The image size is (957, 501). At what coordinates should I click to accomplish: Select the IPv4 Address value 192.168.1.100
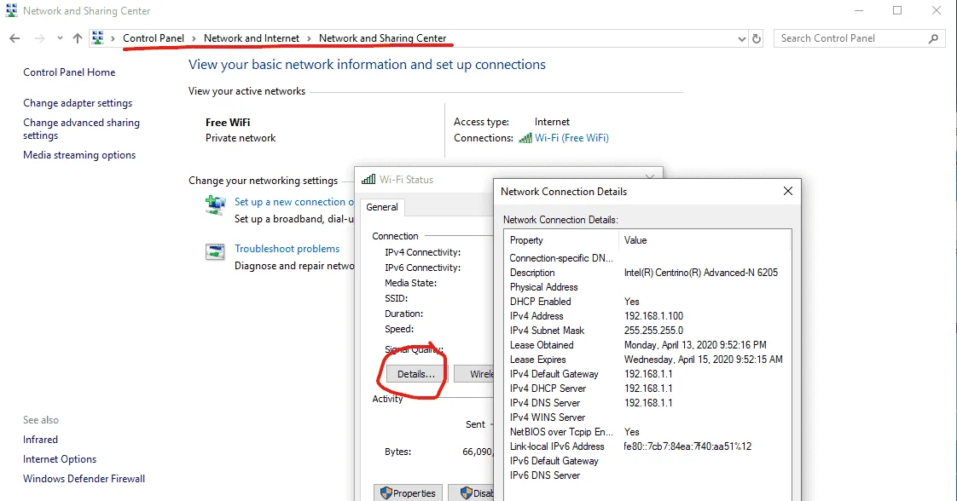click(653, 316)
